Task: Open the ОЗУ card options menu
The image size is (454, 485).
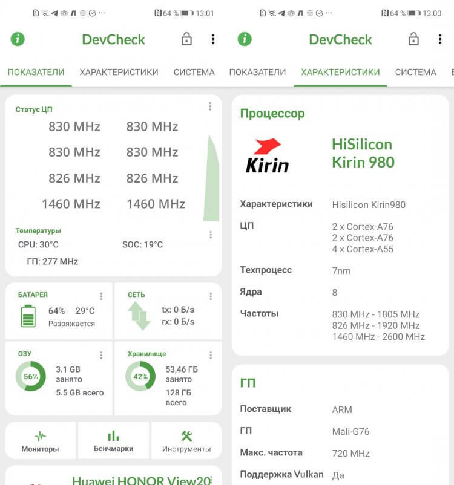Action: [x=101, y=355]
